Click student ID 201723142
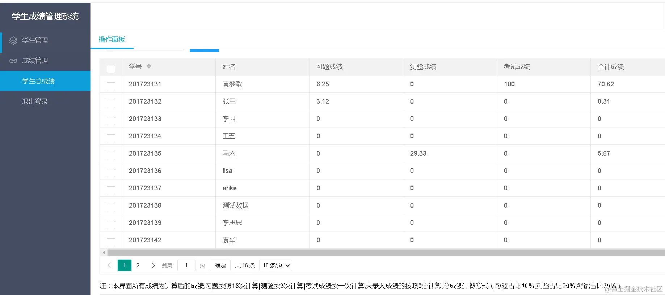This screenshot has height=295, width=665. click(x=145, y=240)
